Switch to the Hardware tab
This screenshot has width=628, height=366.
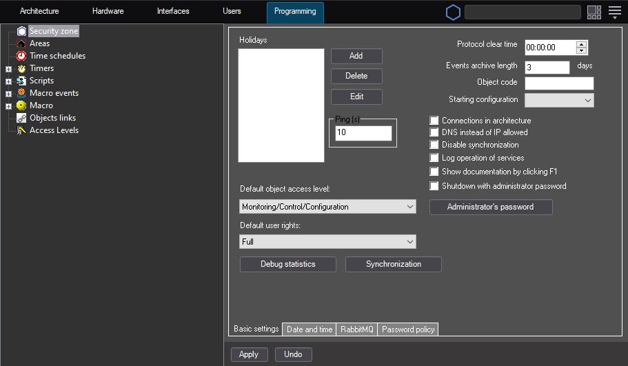point(108,12)
